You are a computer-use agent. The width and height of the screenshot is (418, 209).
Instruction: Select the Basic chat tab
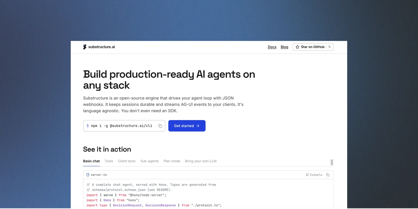pyautogui.click(x=91, y=161)
